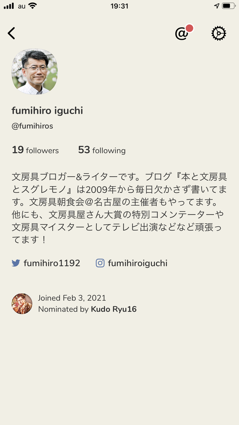
Task: Tap the @fumihiros username
Action: point(32,126)
